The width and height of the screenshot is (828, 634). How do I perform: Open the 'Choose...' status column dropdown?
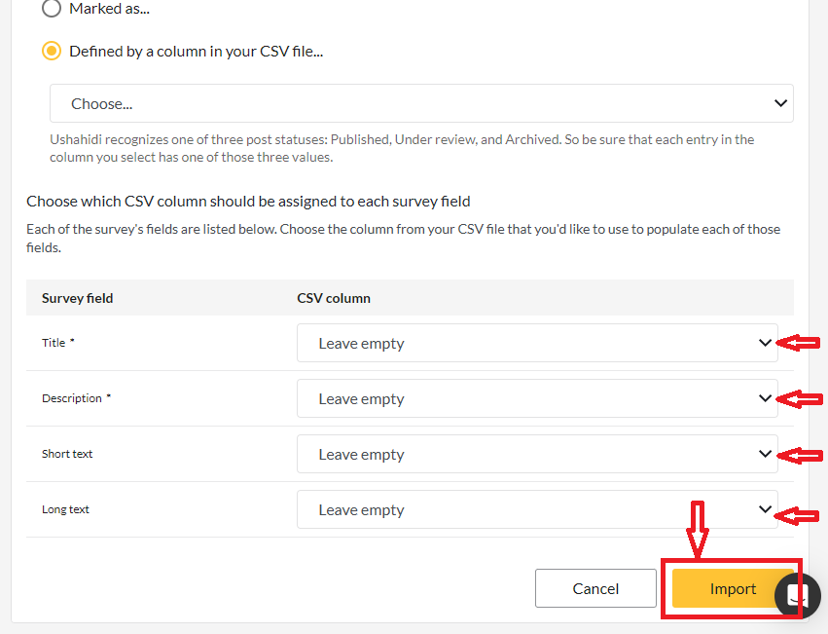pos(421,102)
